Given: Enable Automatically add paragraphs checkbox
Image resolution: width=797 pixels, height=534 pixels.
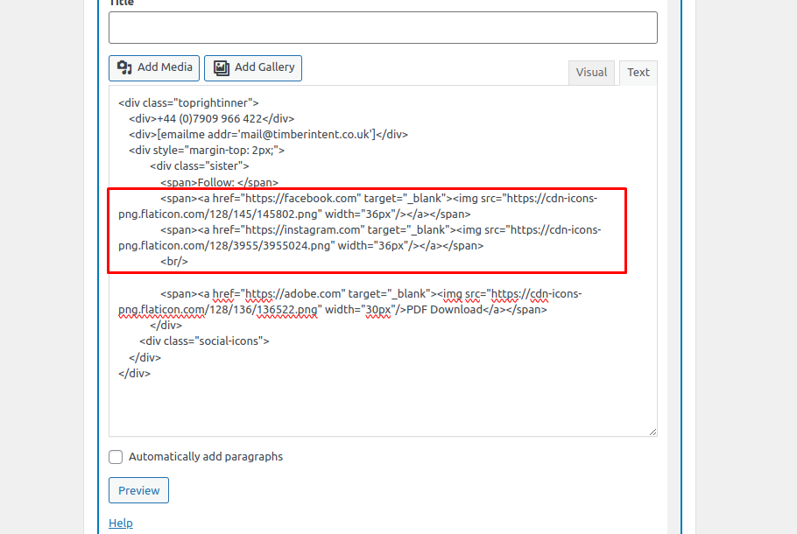Looking at the screenshot, I should (116, 457).
